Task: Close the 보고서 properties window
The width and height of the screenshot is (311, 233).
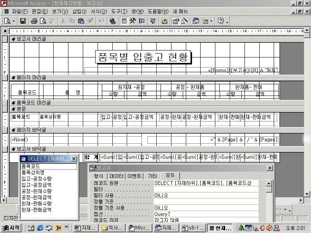Action: pos(270,168)
